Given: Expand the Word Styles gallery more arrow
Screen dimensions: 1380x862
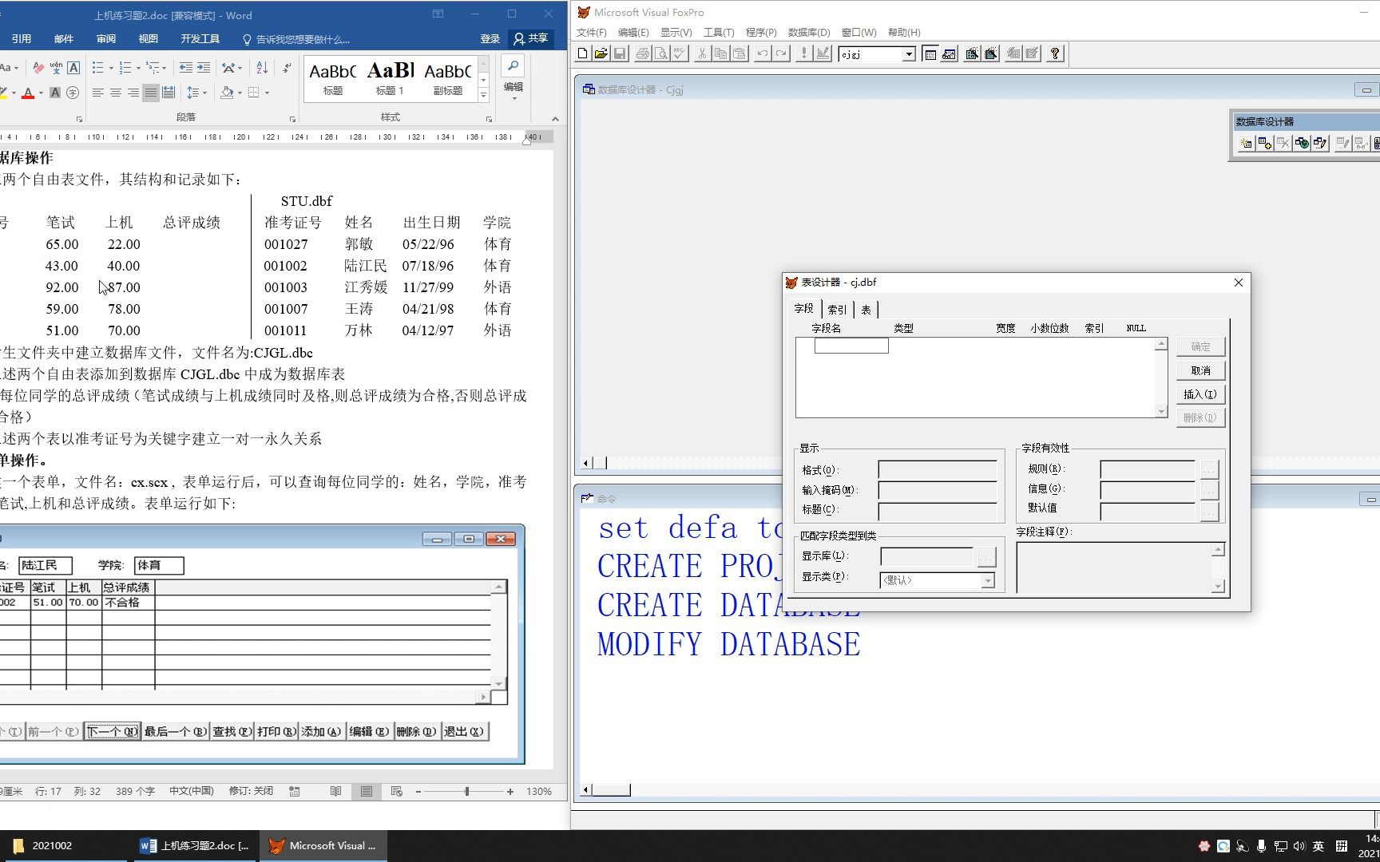Looking at the screenshot, I should coord(483,96).
